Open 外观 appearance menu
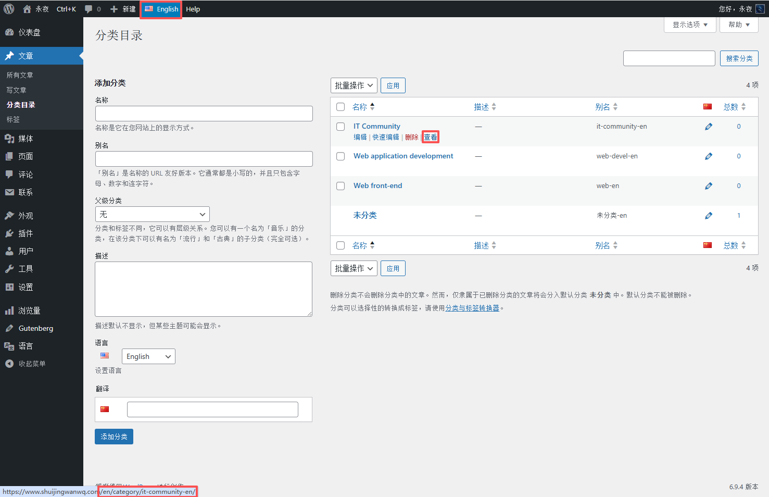 tap(42, 216)
